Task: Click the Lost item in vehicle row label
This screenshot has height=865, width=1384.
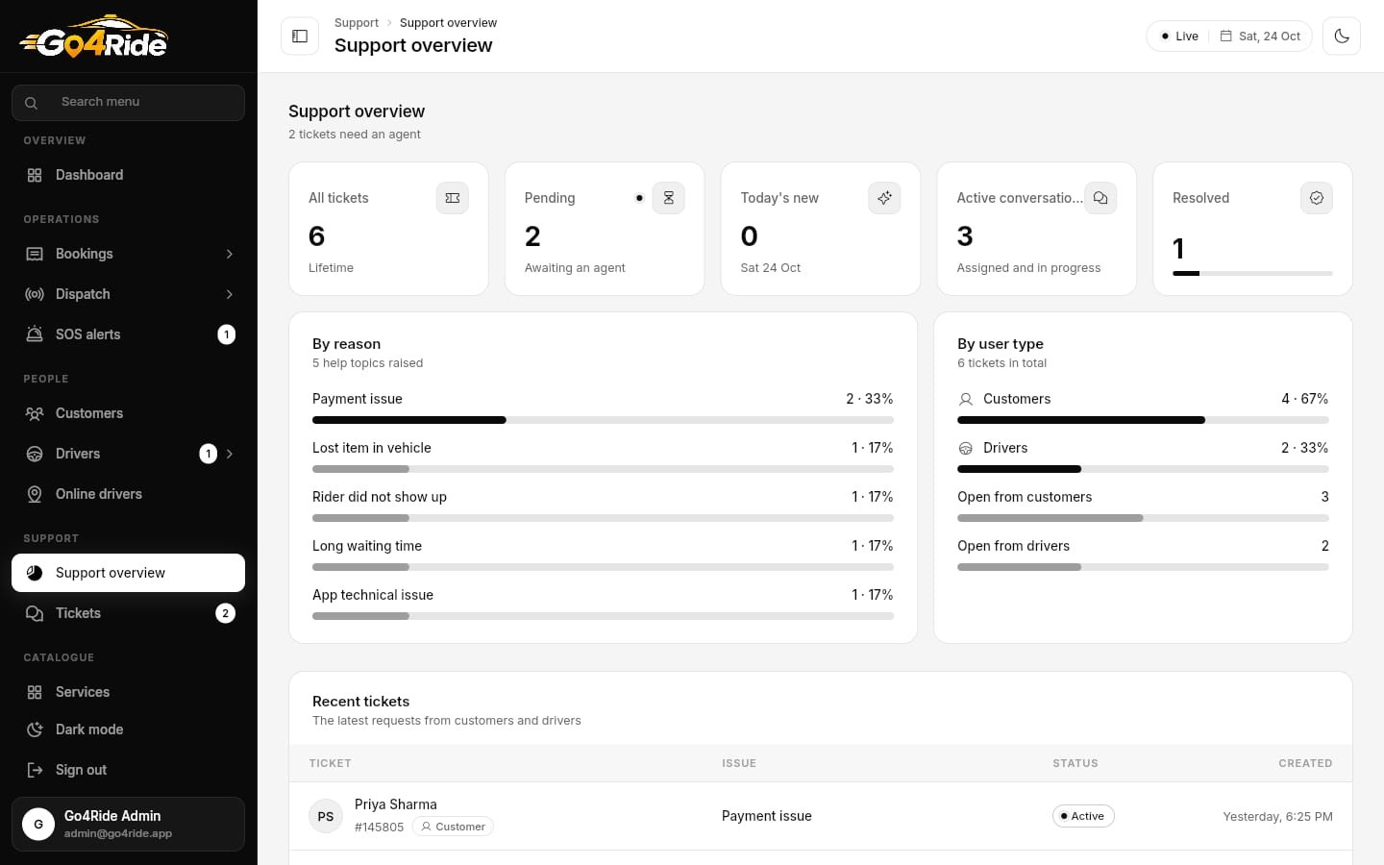Action: (x=372, y=448)
